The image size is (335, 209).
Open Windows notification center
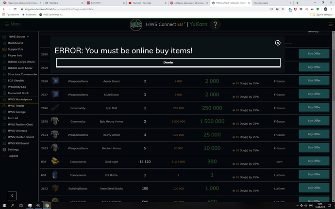(x=329, y=206)
